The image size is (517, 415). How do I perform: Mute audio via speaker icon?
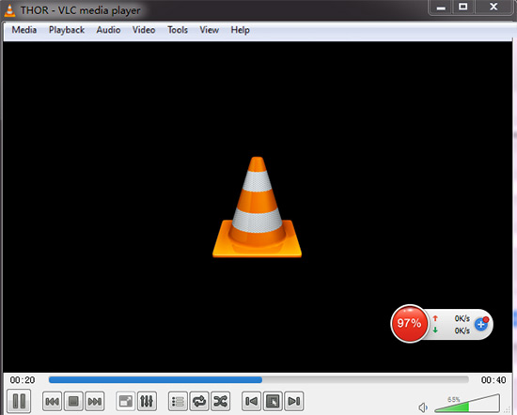click(x=423, y=407)
